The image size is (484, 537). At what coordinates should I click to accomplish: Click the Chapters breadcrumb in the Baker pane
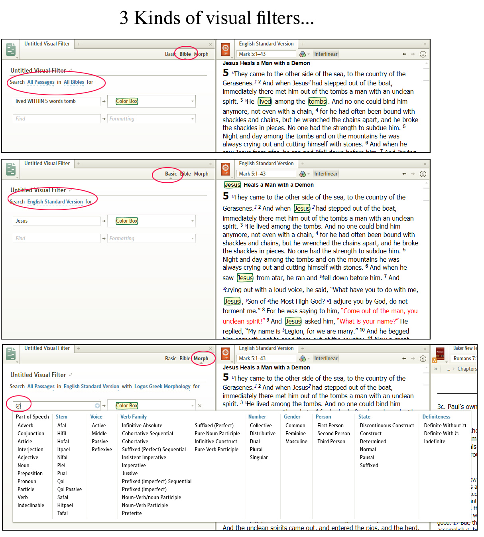coord(467,369)
